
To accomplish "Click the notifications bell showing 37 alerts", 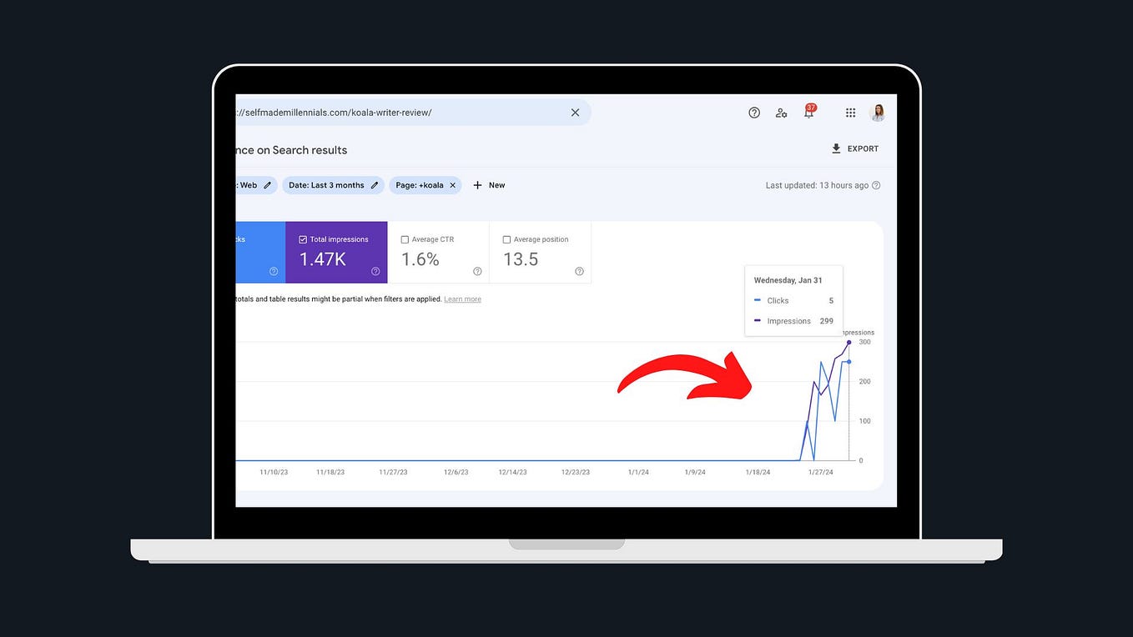I will coord(808,112).
